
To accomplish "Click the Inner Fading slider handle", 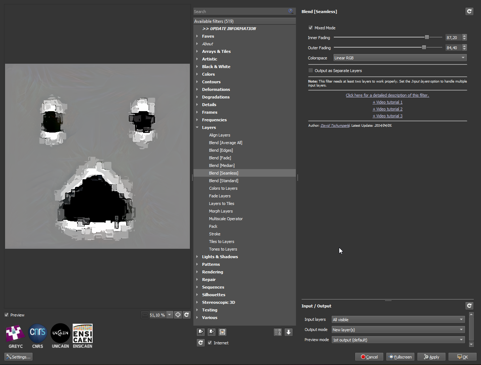I will tap(427, 37).
